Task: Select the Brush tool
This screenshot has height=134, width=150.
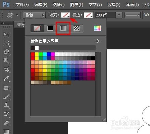Action: click(6, 97)
